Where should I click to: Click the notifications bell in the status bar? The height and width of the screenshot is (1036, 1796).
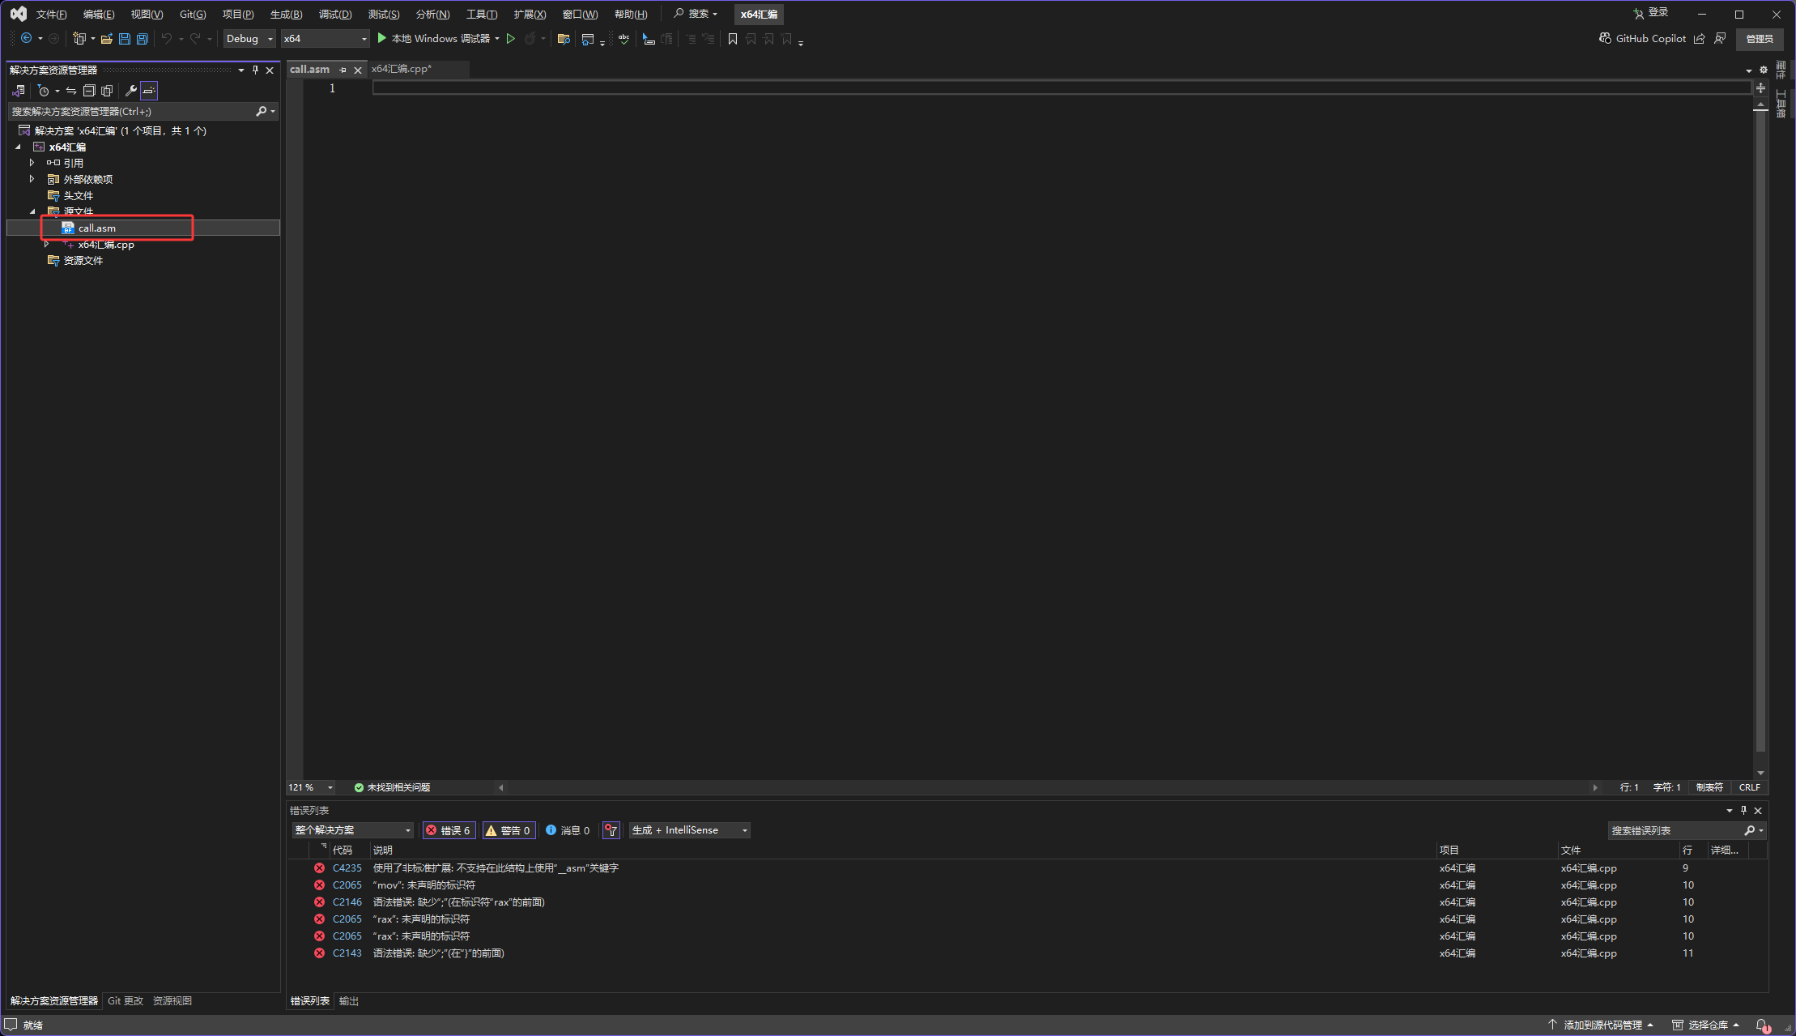(1762, 1025)
